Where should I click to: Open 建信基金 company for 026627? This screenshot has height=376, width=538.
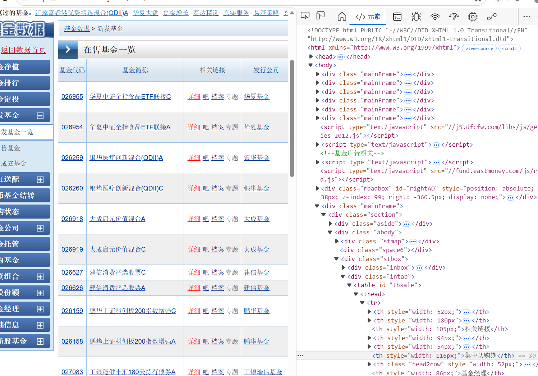coord(257,272)
